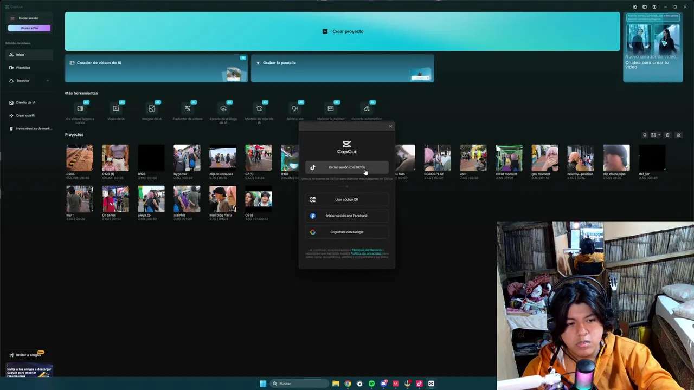Choose Usar código QR

tap(347, 199)
